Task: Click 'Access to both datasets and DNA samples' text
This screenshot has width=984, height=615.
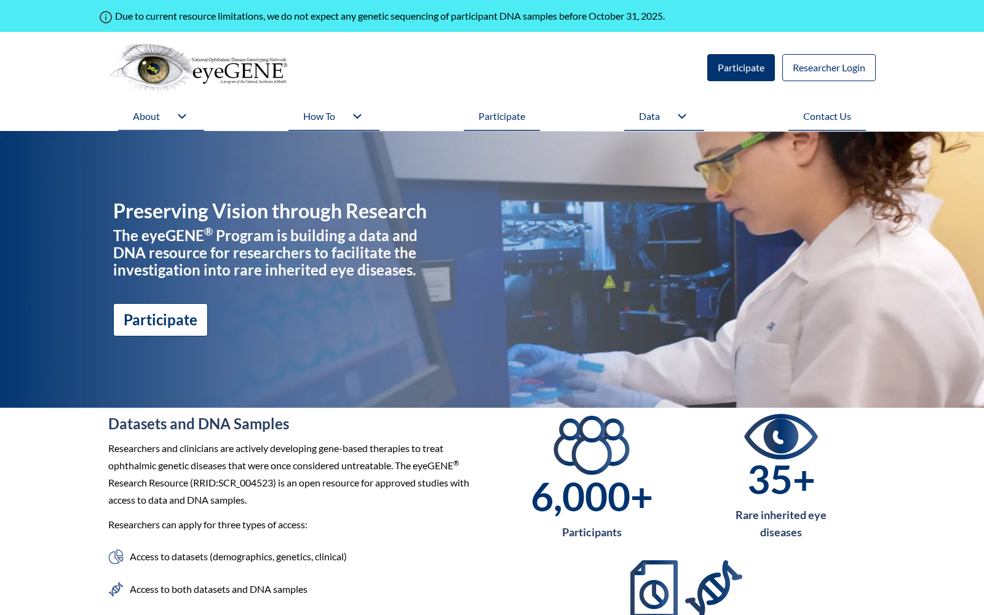Action: point(218,589)
